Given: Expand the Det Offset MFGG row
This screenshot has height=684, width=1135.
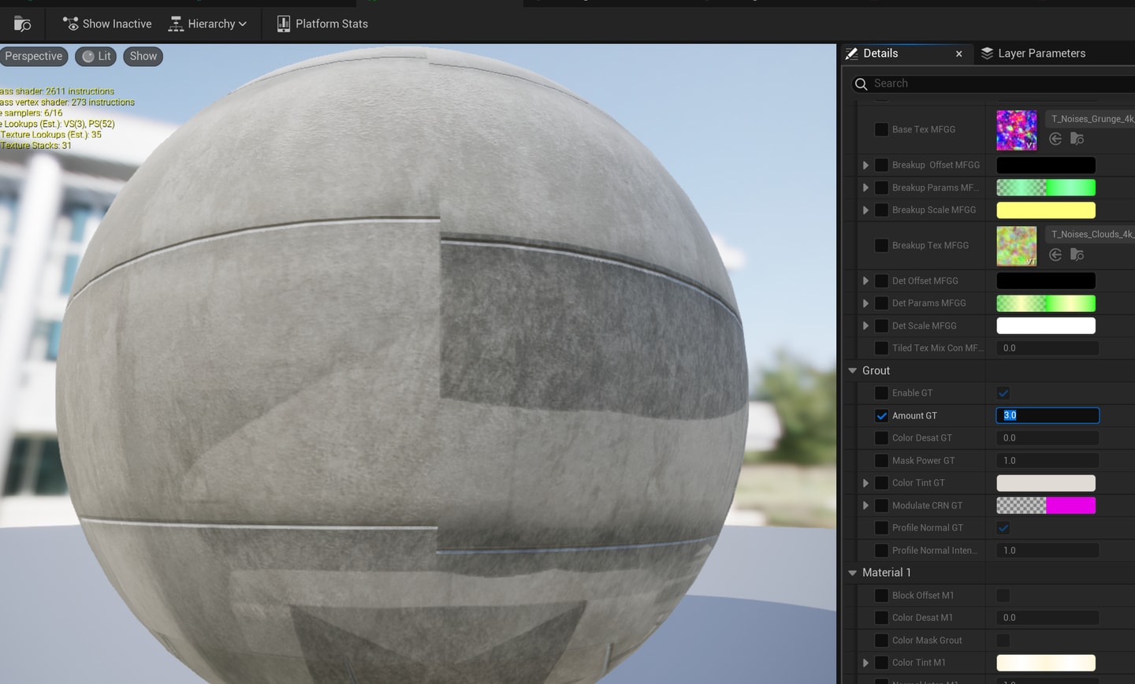Looking at the screenshot, I should [865, 281].
